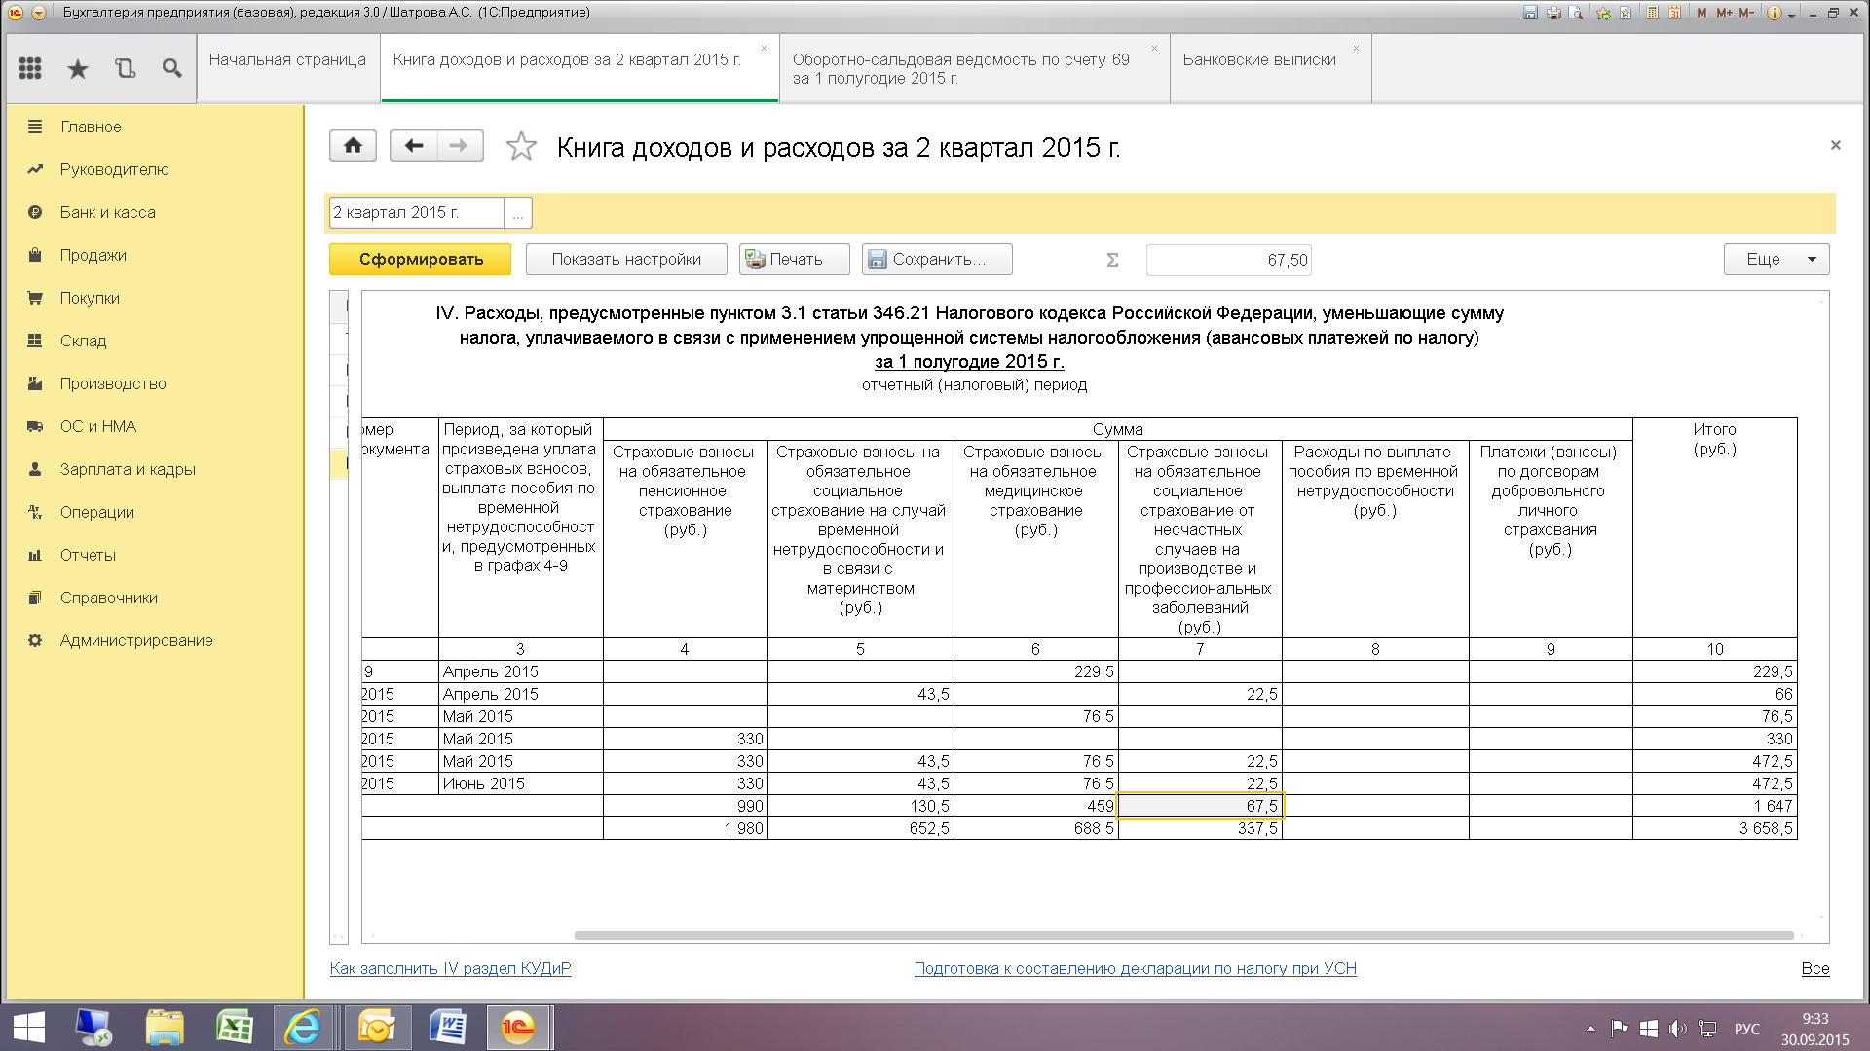The height and width of the screenshot is (1051, 1870).
Task: Click the sum sigma icon
Action: pyautogui.click(x=1112, y=260)
